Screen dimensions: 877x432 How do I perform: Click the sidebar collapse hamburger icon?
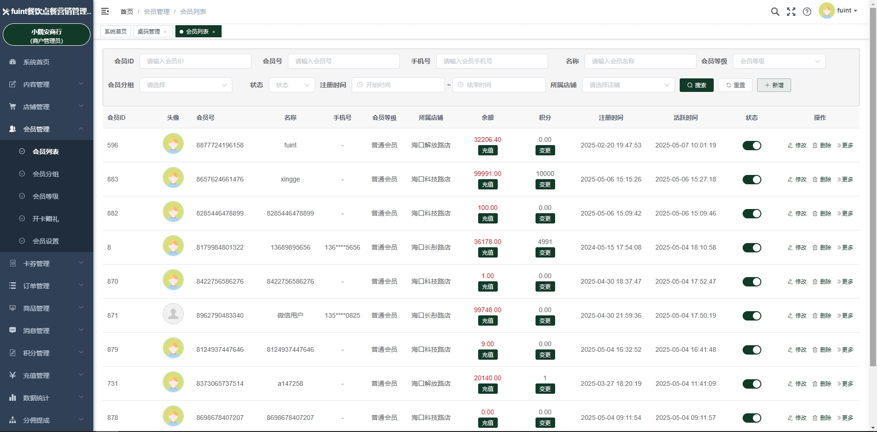(x=105, y=11)
